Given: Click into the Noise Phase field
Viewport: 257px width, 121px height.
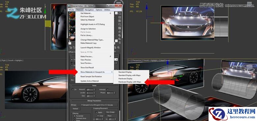Looking at the screenshot, I should [110, 93].
